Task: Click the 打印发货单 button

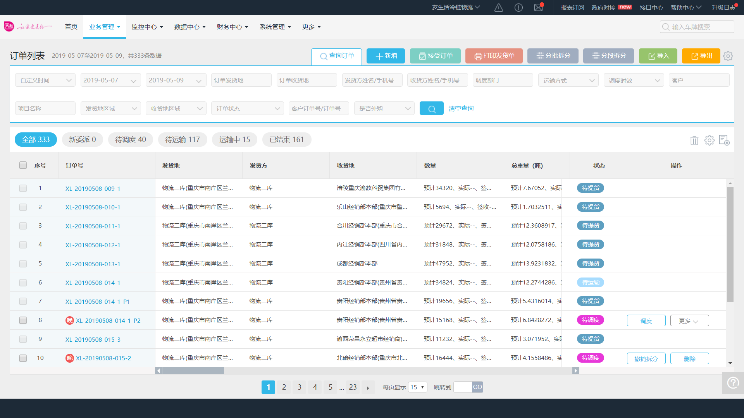Action: pyautogui.click(x=494, y=56)
